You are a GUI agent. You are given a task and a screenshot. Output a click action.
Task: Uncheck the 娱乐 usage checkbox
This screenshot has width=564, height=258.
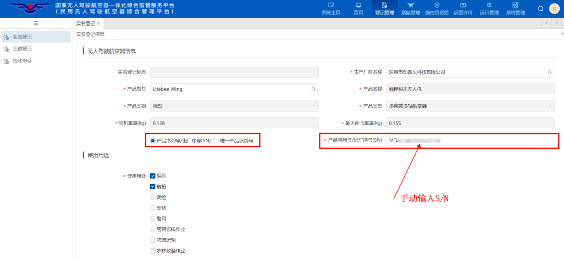tap(153, 176)
